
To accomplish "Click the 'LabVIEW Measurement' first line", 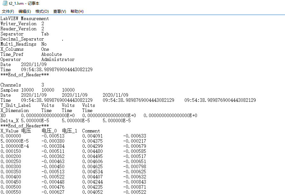I will click(25, 19).
